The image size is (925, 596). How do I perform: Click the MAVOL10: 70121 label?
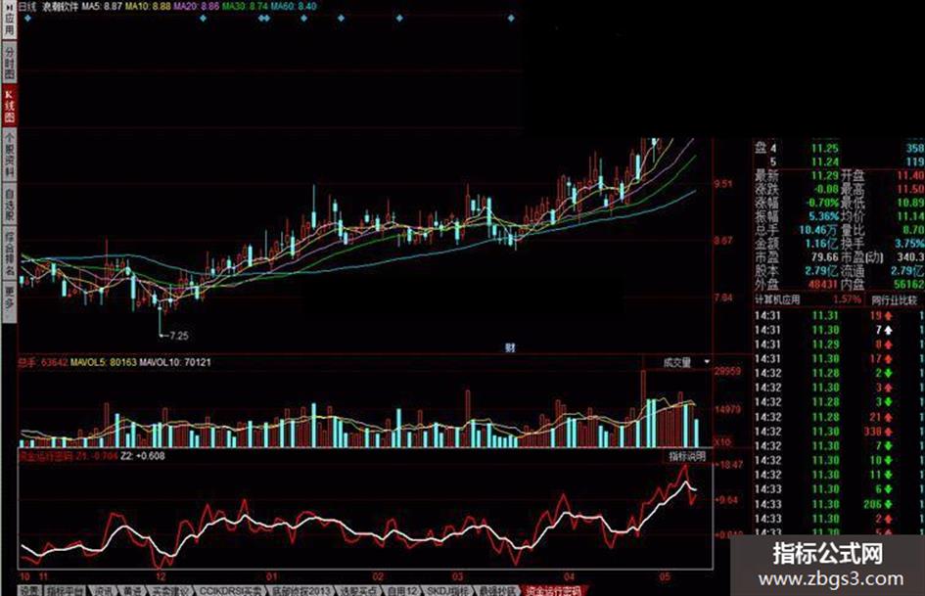click(175, 362)
